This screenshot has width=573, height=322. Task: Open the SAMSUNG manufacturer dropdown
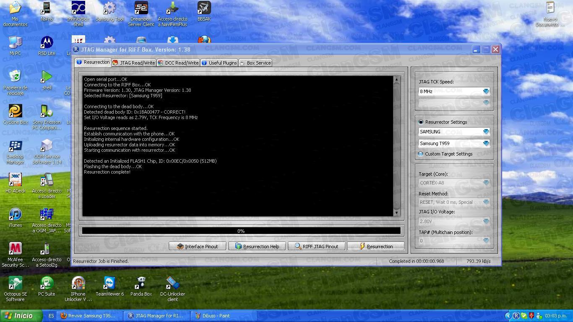point(454,132)
